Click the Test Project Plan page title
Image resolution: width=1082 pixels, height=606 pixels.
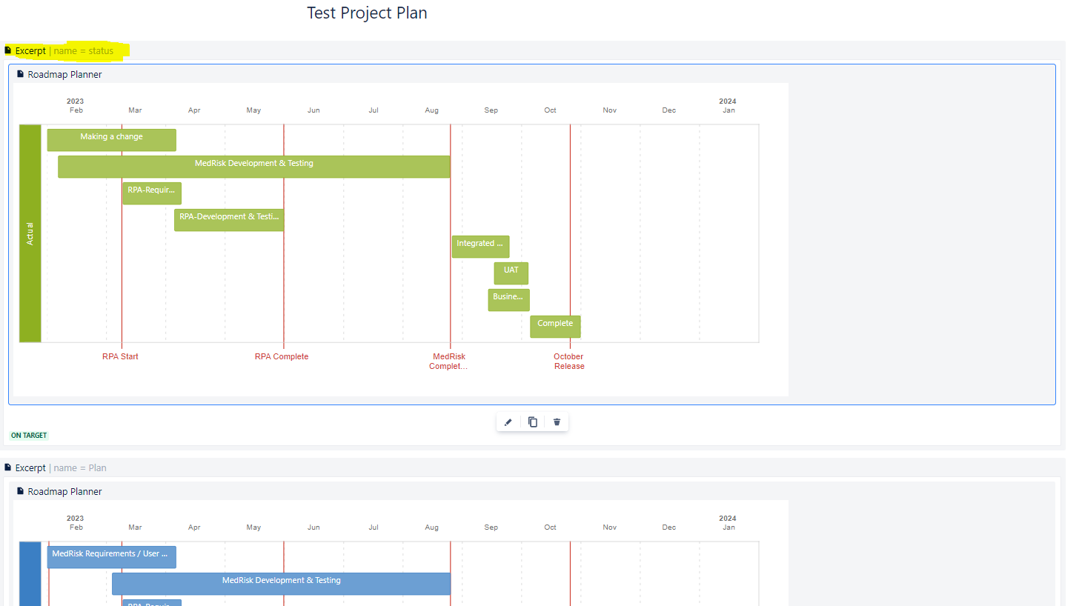[x=367, y=13]
